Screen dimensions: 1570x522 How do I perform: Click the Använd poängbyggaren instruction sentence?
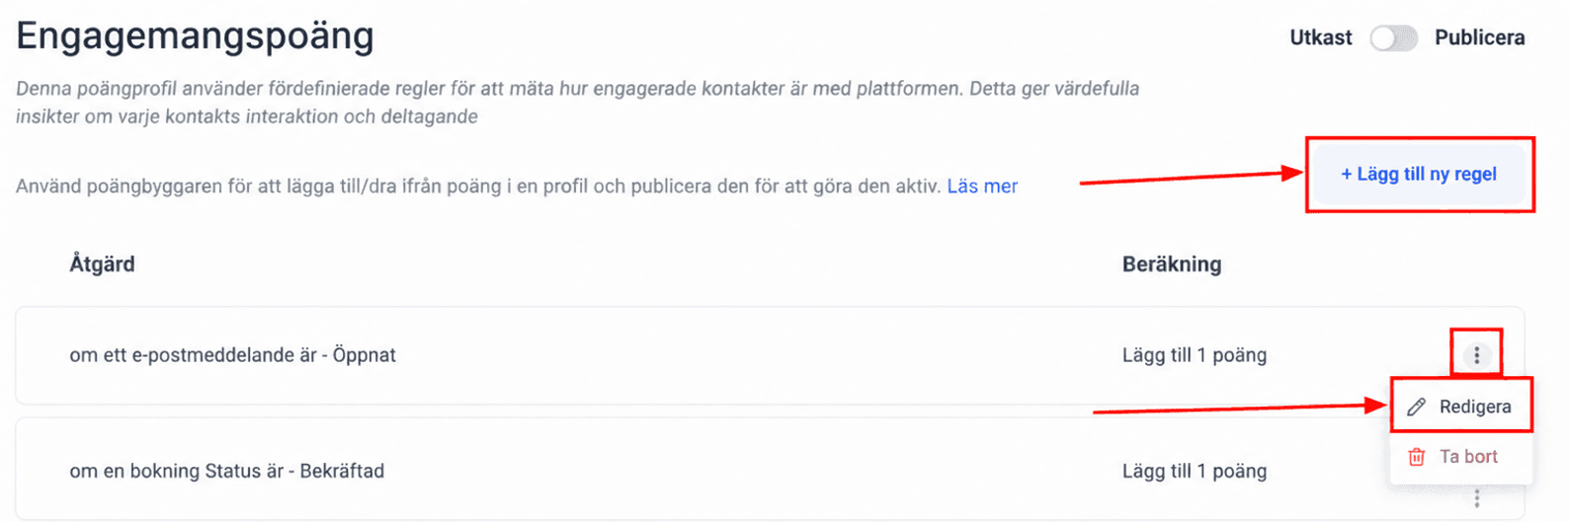(478, 186)
